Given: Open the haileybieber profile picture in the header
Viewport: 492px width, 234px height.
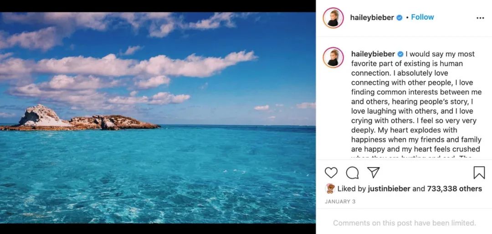Looking at the screenshot, I should 333,18.
